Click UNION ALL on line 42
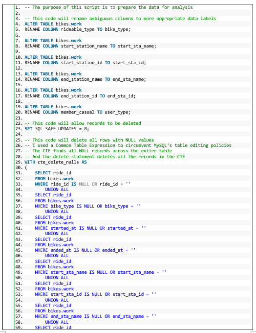The image size is (256, 333). 57,234
